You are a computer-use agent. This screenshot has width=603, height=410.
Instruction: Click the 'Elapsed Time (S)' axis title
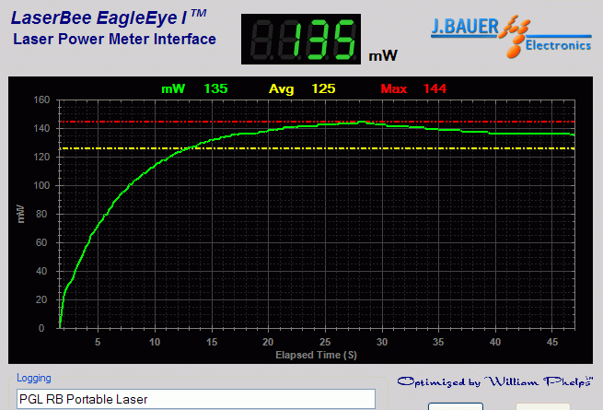click(316, 355)
